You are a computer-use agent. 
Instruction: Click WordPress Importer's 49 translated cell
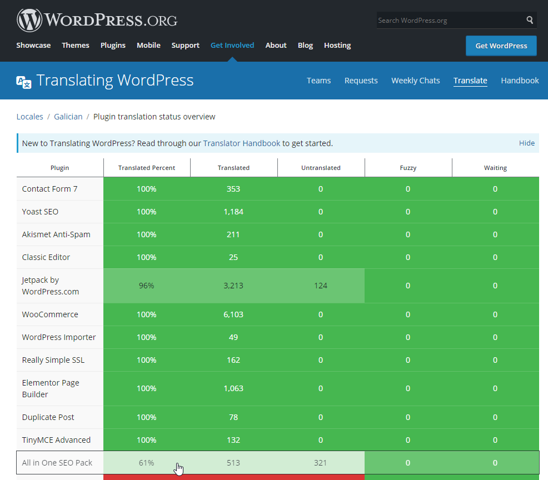click(233, 337)
